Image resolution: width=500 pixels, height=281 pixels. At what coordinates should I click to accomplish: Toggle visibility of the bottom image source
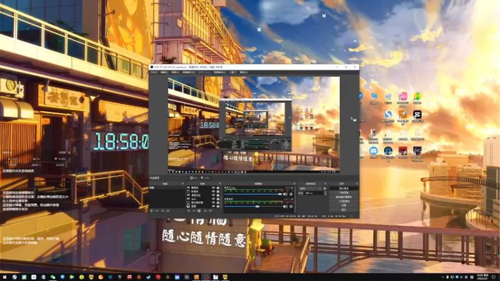(x=214, y=206)
